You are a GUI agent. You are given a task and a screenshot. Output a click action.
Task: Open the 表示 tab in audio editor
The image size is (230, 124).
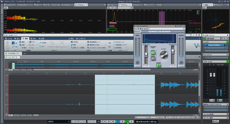tap(17, 39)
